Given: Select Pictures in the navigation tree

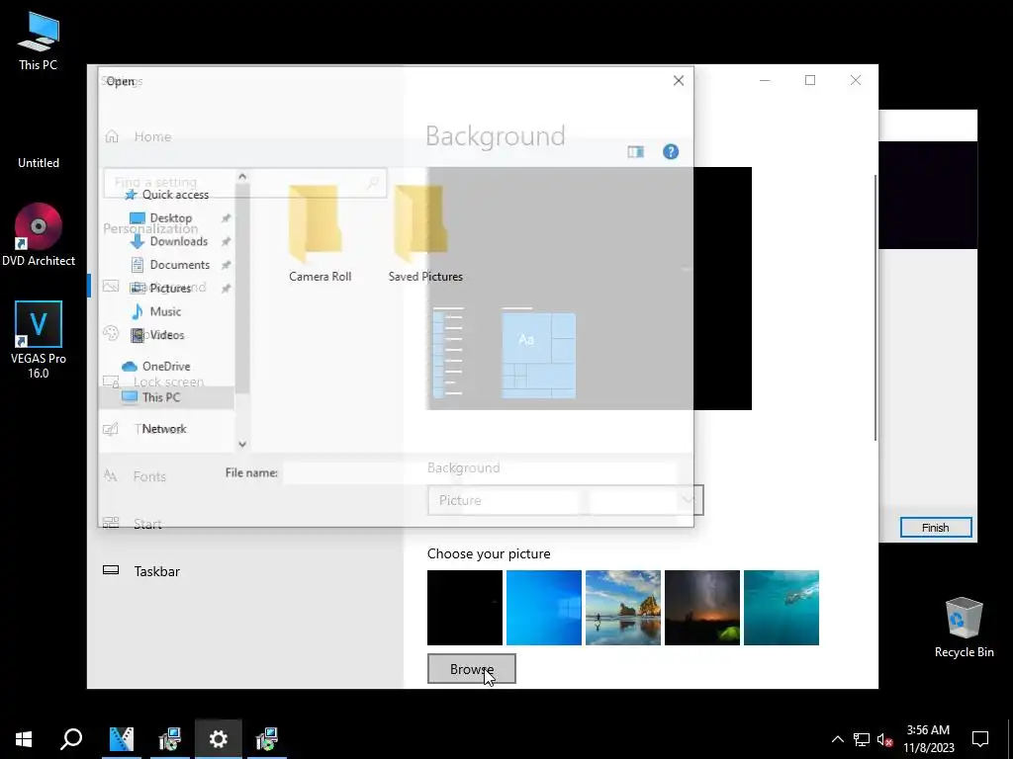Looking at the screenshot, I should tap(161, 288).
